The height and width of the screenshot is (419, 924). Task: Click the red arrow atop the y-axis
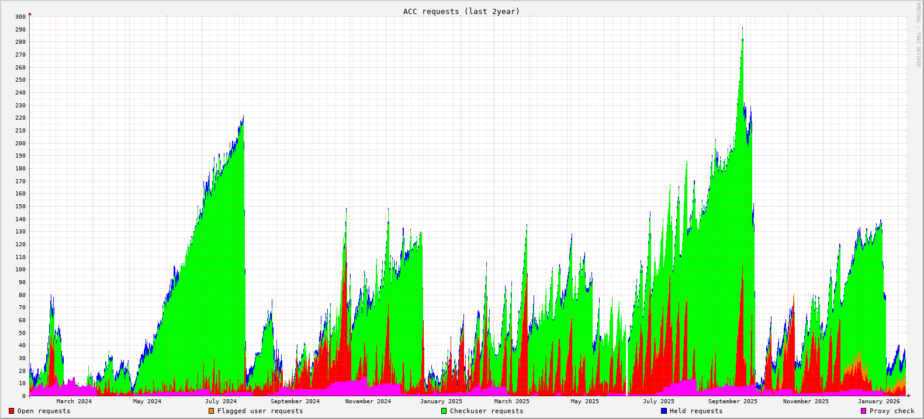(x=30, y=14)
